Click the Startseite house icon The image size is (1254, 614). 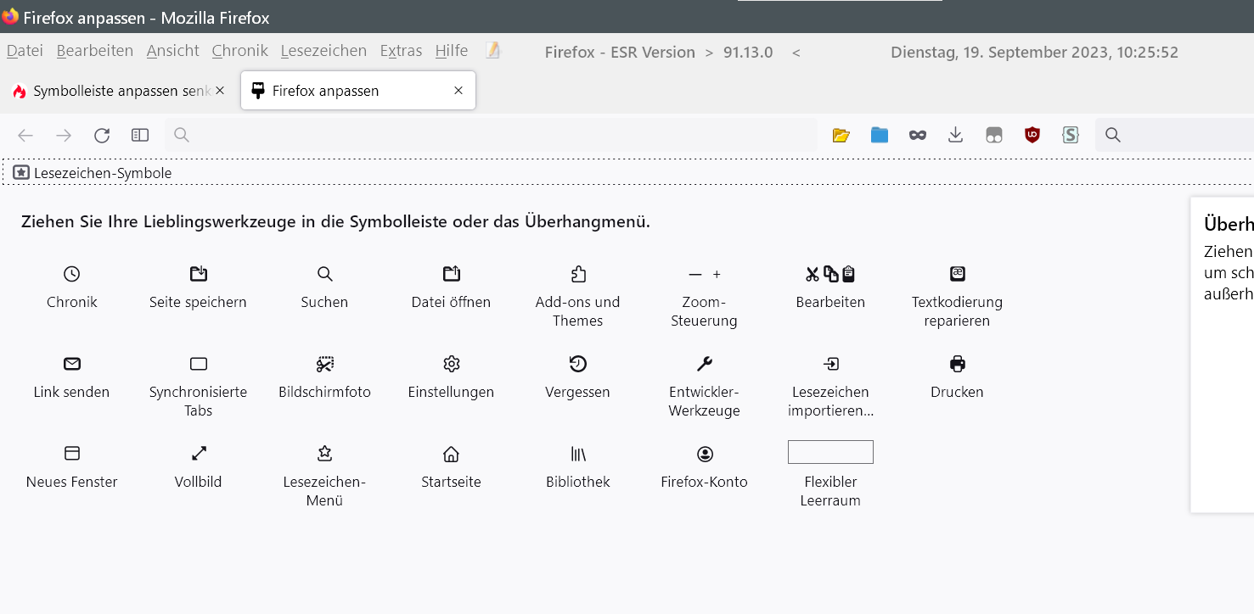451,454
